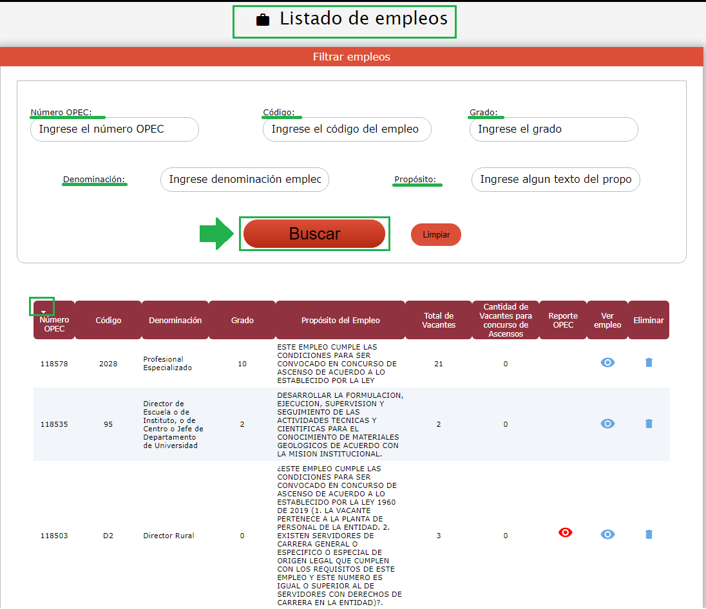Remove Director Rural job using trash icon
The image size is (706, 609).
[x=649, y=534]
